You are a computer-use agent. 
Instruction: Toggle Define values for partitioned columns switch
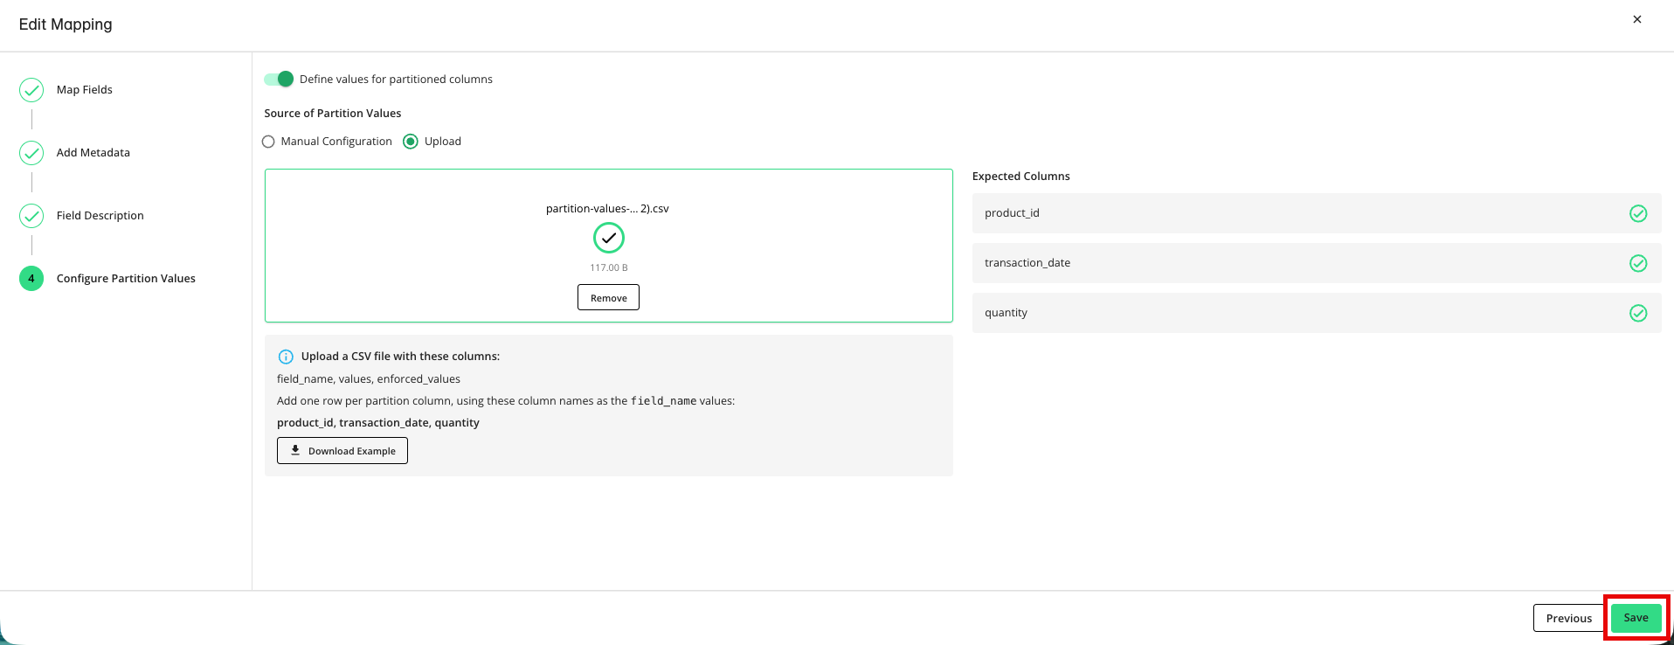tap(279, 79)
